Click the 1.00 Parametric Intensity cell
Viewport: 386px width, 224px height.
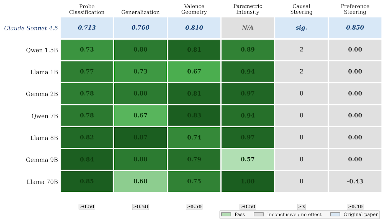point(248,181)
